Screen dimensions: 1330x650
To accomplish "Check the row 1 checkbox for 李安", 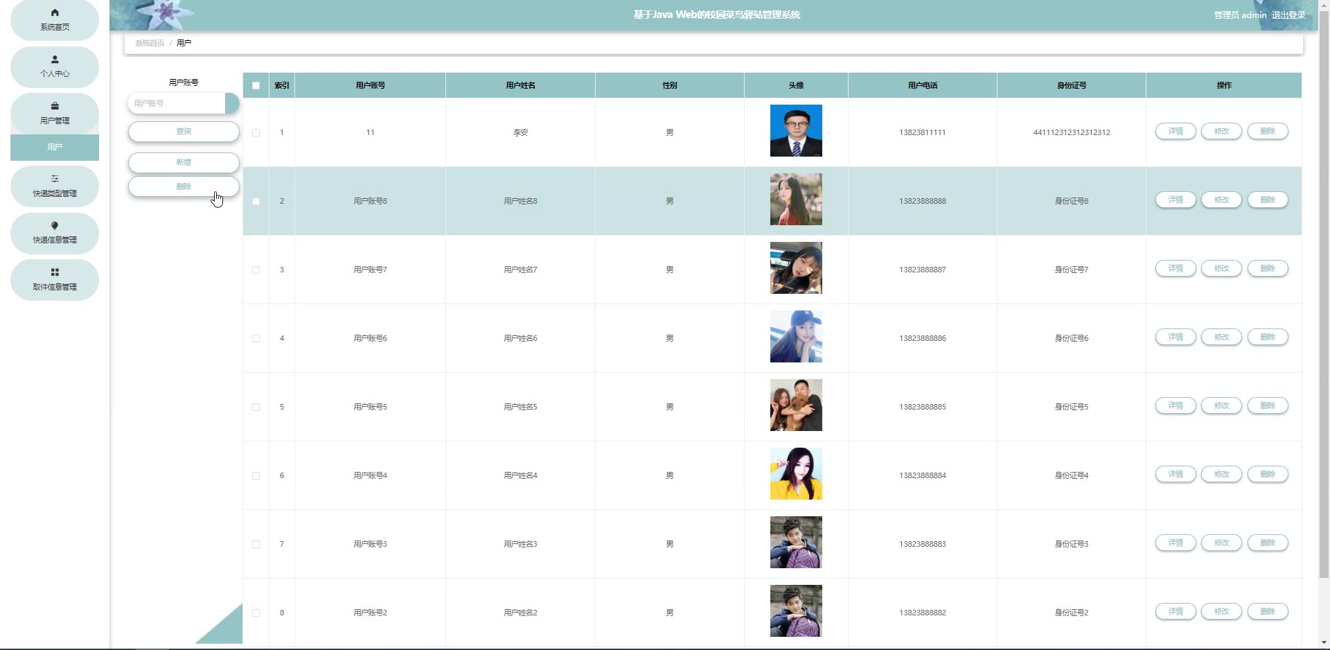I will coord(256,132).
